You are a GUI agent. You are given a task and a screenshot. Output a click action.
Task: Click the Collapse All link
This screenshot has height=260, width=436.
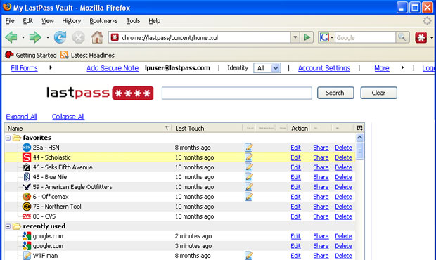[68, 117]
